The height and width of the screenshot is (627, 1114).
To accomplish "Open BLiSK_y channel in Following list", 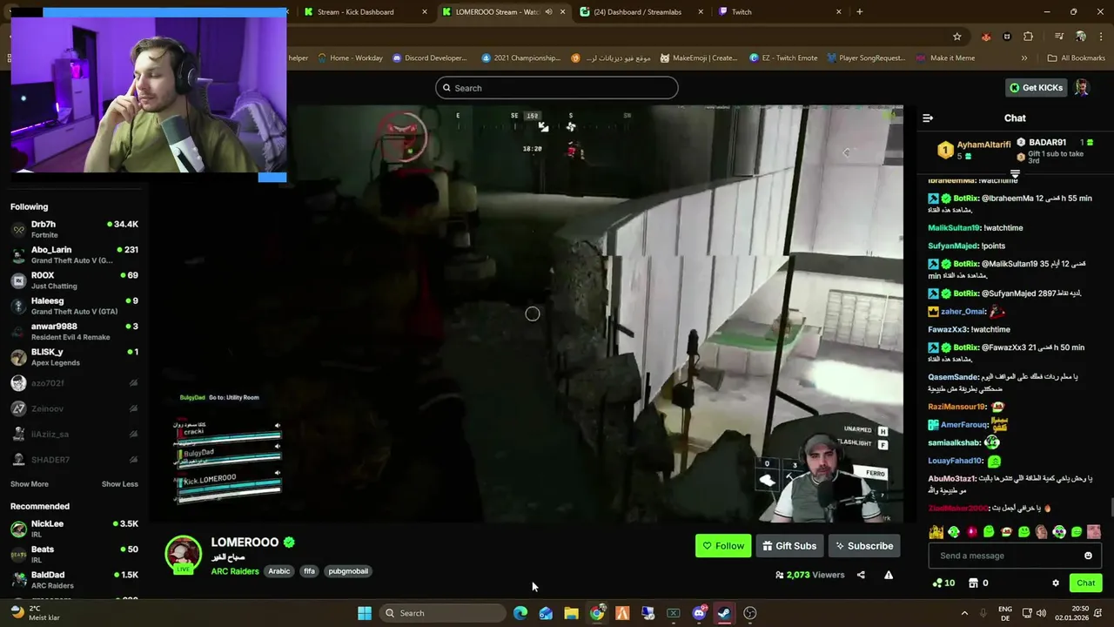I will [74, 357].
